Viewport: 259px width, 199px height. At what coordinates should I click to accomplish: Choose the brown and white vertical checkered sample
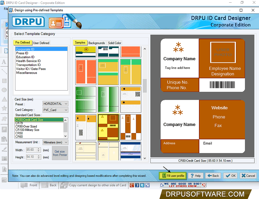point(131,127)
